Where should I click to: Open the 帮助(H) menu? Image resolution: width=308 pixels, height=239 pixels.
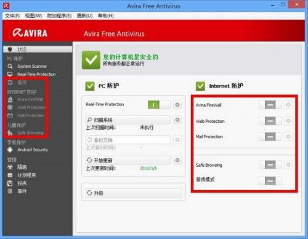[x=106, y=15]
